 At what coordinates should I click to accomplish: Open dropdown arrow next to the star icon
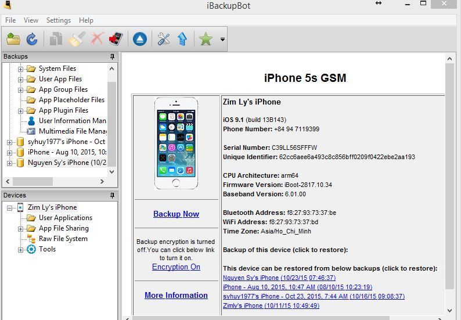coord(222,39)
